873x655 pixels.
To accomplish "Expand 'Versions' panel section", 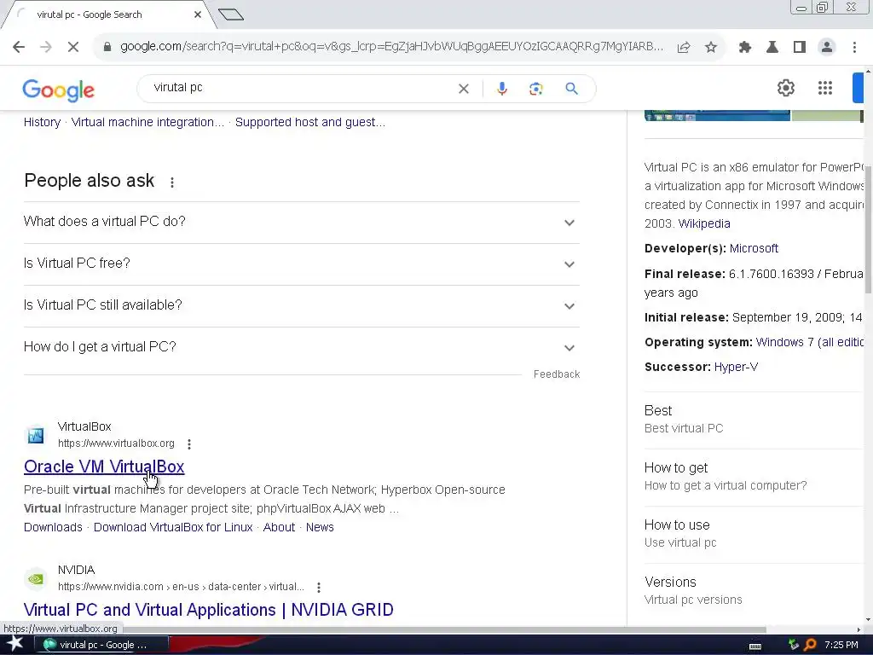I will pos(753,591).
